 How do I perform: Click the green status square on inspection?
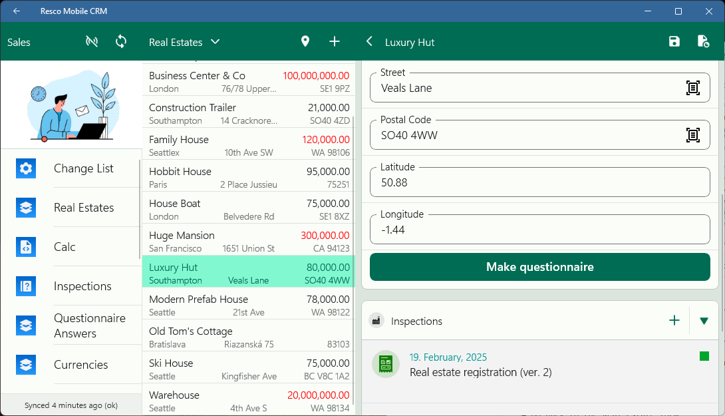[704, 357]
